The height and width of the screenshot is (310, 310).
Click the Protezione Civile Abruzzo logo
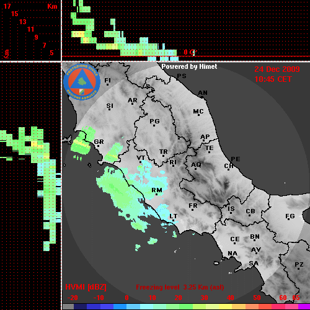click(x=82, y=82)
